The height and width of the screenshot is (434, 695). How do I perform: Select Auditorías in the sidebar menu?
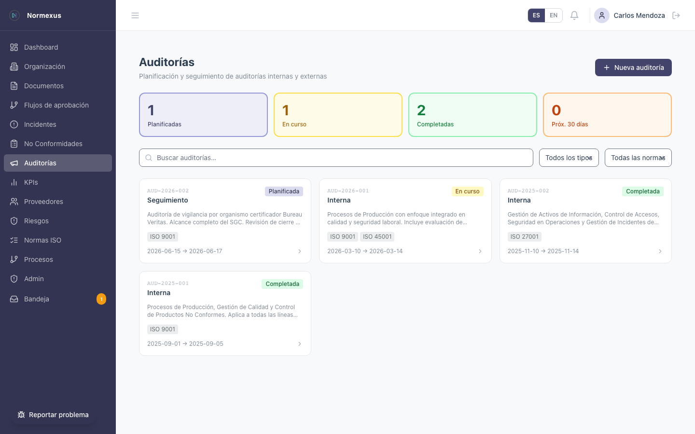[x=41, y=163]
